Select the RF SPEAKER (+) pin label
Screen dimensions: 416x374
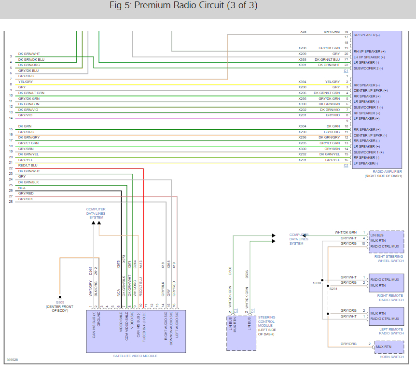pos(367,113)
